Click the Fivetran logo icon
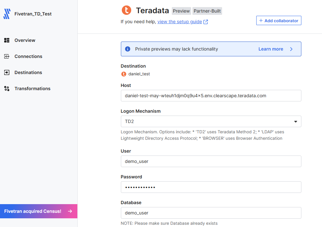 pyautogui.click(x=7, y=14)
